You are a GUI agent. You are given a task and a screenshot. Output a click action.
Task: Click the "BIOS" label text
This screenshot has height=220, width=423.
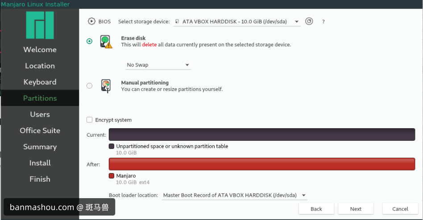click(x=104, y=21)
